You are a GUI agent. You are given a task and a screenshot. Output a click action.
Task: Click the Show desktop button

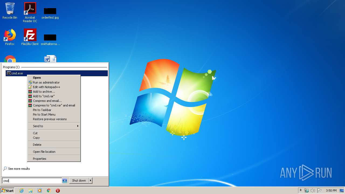342,190
